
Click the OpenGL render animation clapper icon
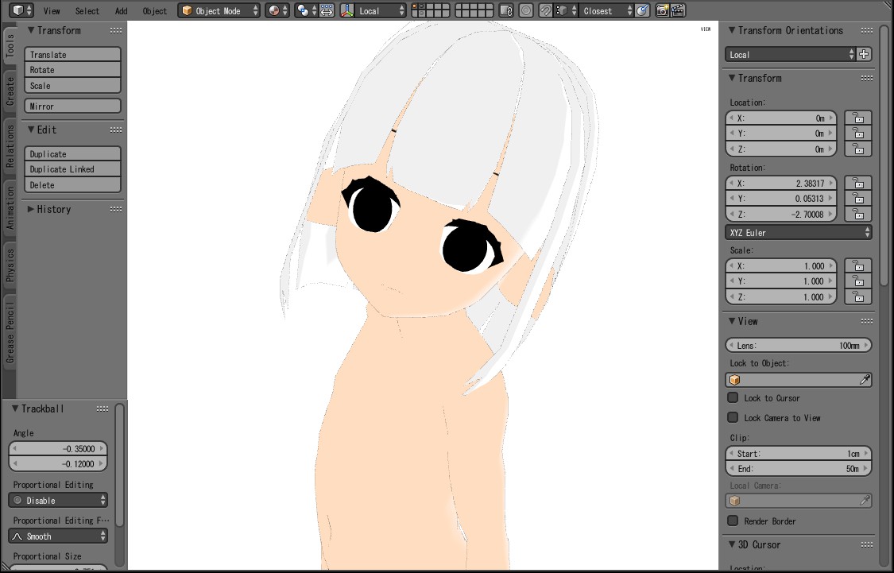coord(678,10)
